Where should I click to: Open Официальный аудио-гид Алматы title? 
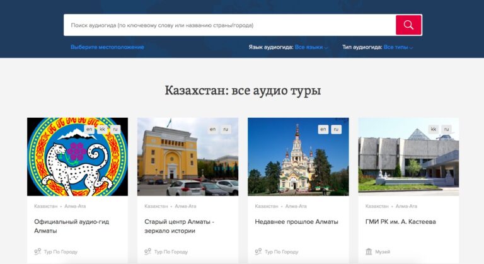[72, 226]
